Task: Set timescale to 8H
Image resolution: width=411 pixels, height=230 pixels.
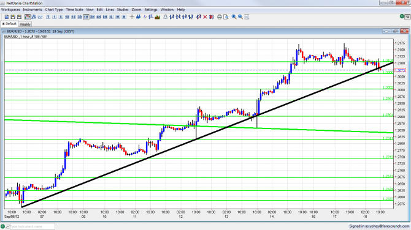Action: [105, 17]
